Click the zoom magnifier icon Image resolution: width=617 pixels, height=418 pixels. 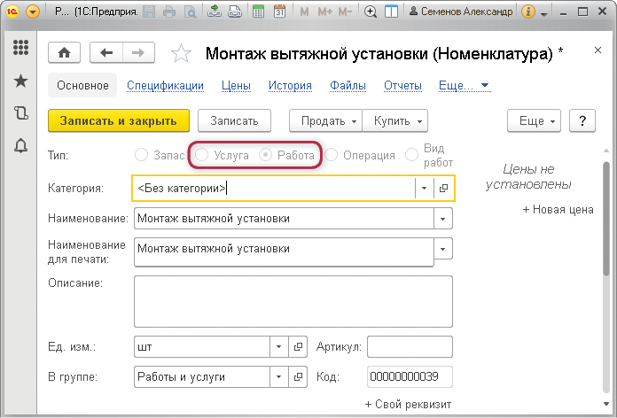tap(371, 12)
